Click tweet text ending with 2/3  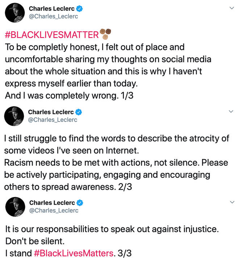click(117, 163)
